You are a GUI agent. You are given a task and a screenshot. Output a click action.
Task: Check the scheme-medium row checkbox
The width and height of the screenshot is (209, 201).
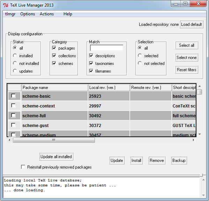click(13, 135)
